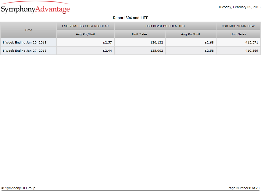
Task: Click the CSD MOUNTAIN DEW header
Action: click(x=238, y=26)
